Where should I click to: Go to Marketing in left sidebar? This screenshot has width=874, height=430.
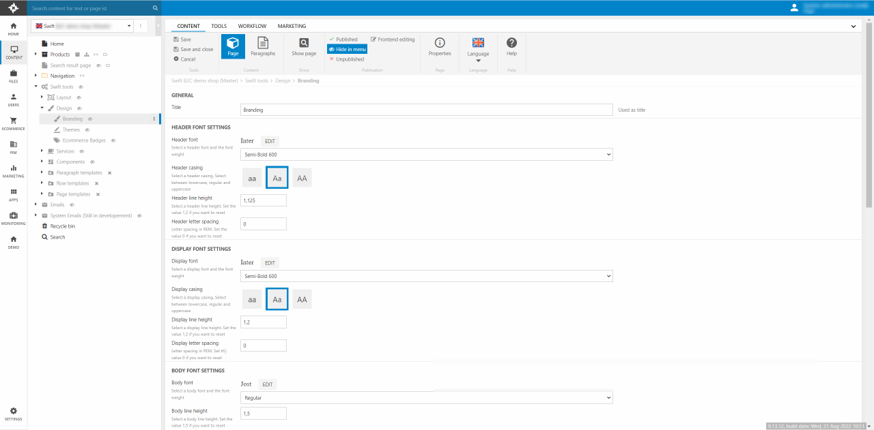tap(13, 171)
